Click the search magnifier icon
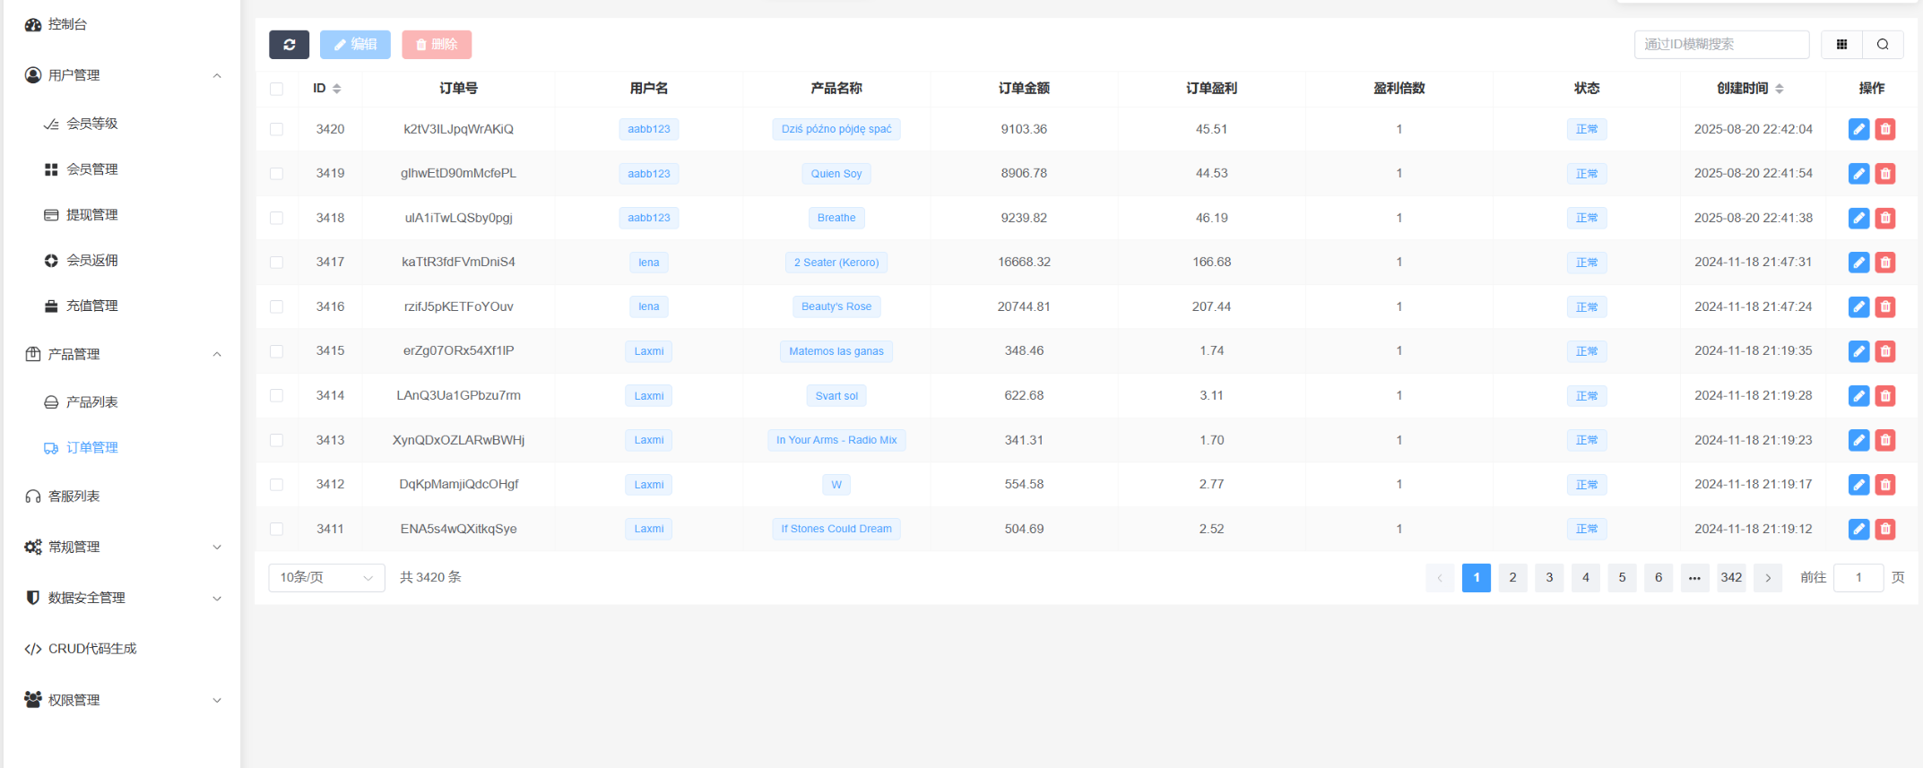Image resolution: width=1923 pixels, height=768 pixels. (1883, 45)
